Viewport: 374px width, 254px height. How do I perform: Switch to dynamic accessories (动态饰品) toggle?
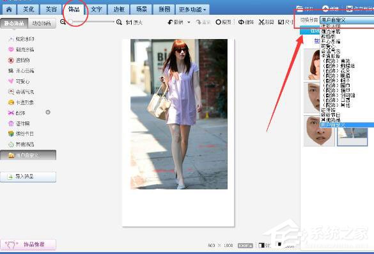42,23
